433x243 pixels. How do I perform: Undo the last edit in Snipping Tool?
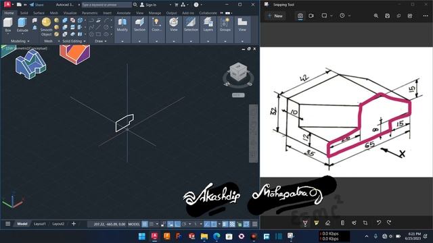tap(379, 222)
